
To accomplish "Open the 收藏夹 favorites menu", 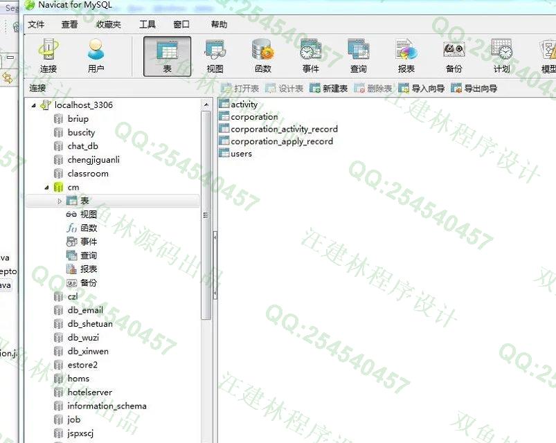I will click(109, 24).
